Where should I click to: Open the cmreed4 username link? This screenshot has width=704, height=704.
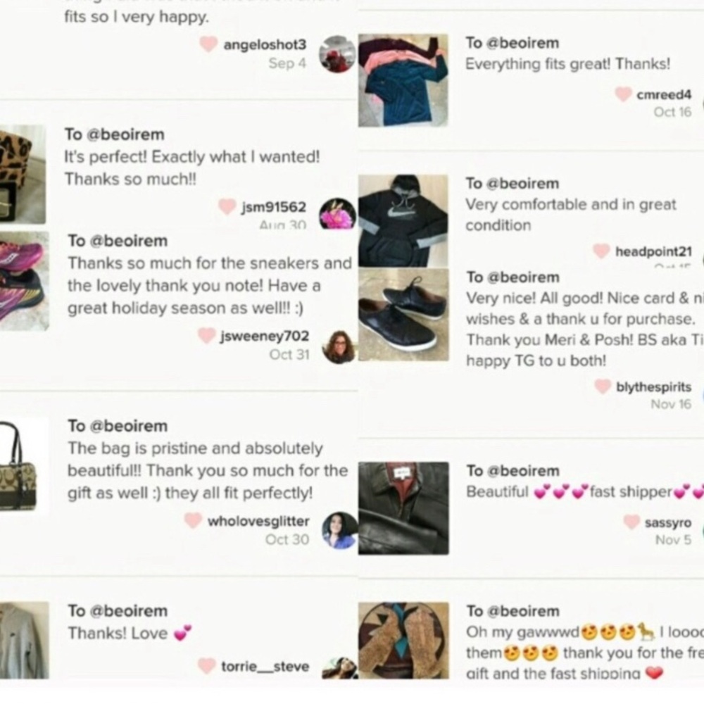tap(664, 95)
